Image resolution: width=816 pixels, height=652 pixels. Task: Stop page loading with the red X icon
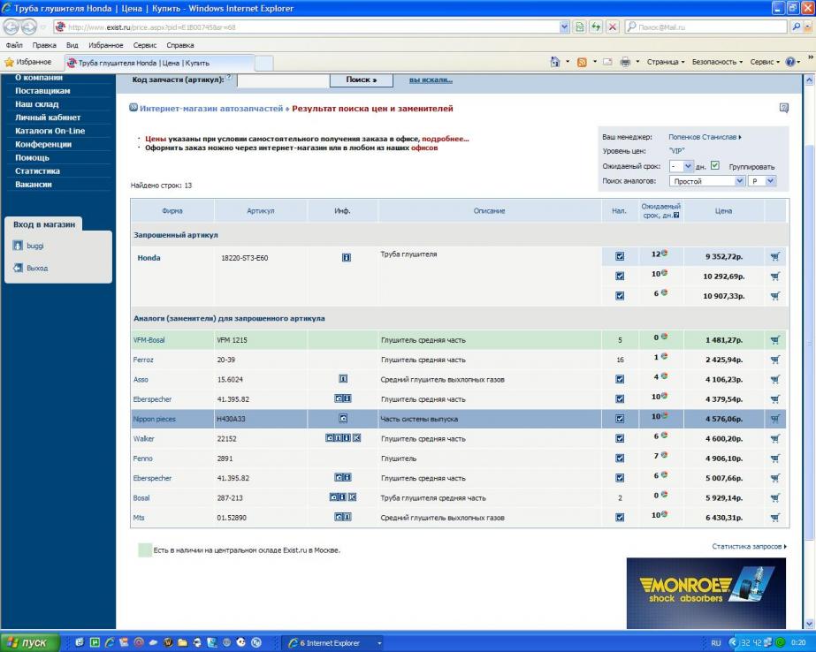(613, 27)
